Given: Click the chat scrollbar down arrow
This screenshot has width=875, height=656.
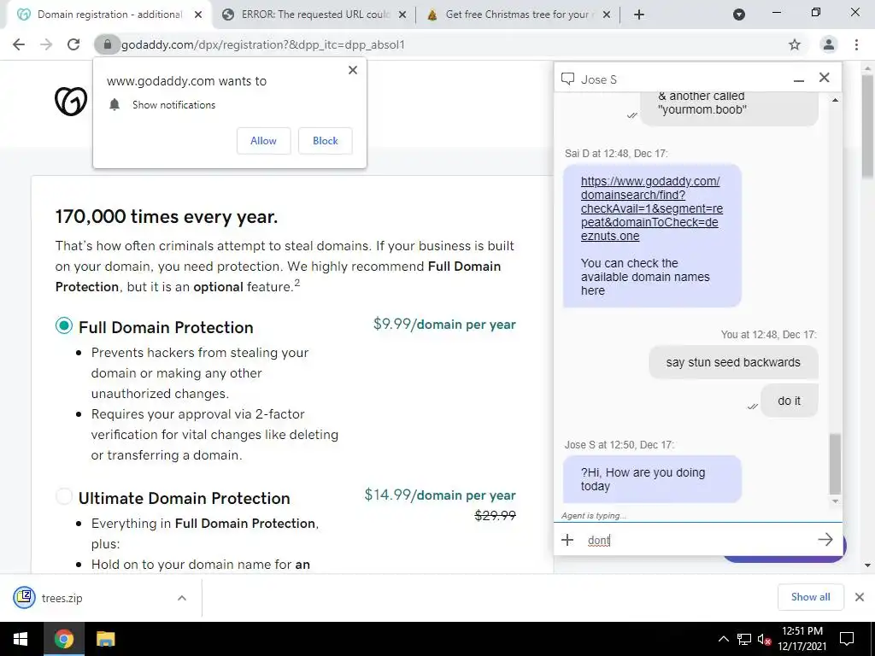Looking at the screenshot, I should coord(835,501).
